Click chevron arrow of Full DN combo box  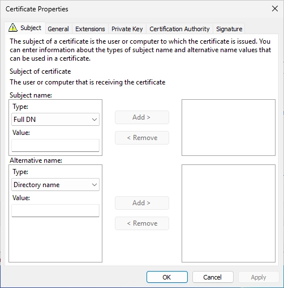pyautogui.click(x=94, y=120)
